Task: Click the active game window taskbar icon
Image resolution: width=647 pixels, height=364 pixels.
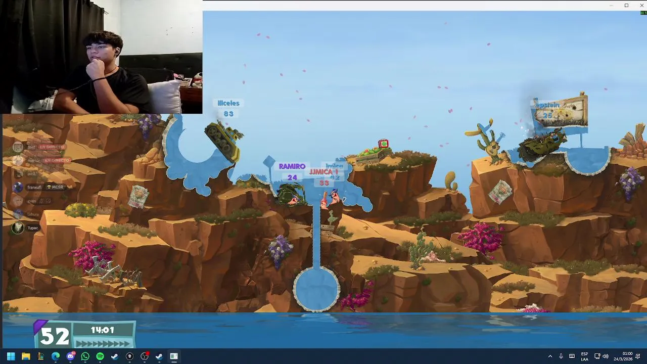Action: [174, 356]
